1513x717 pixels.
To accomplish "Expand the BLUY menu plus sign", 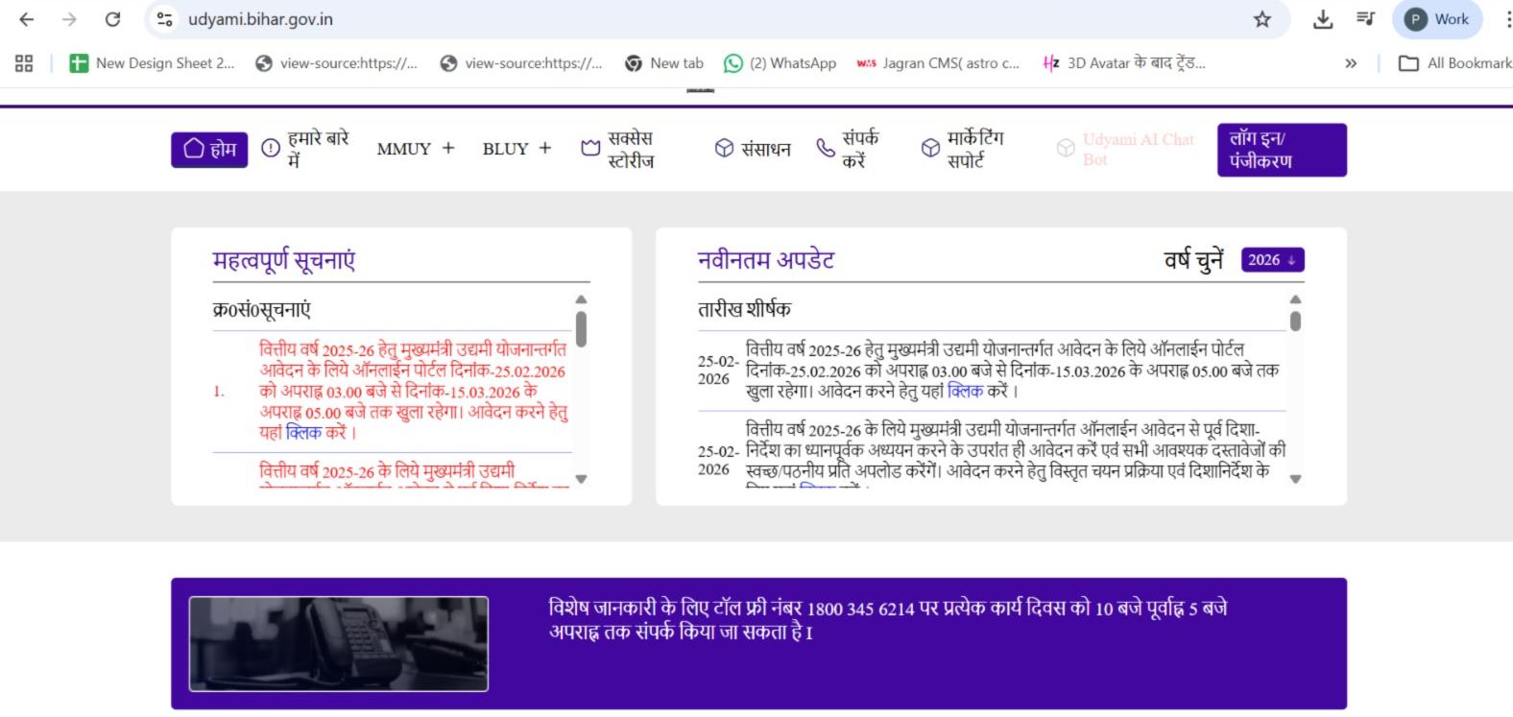I will 544,148.
